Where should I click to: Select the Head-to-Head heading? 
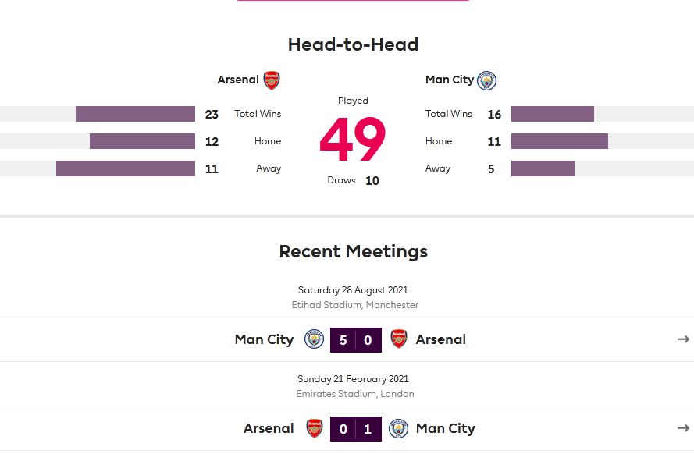(353, 44)
